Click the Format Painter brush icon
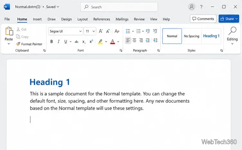 tap(18, 44)
